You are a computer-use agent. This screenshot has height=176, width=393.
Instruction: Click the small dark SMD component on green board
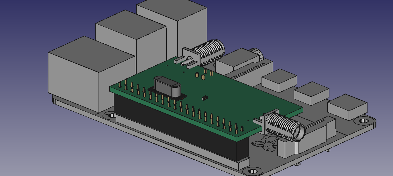[x=205, y=98]
